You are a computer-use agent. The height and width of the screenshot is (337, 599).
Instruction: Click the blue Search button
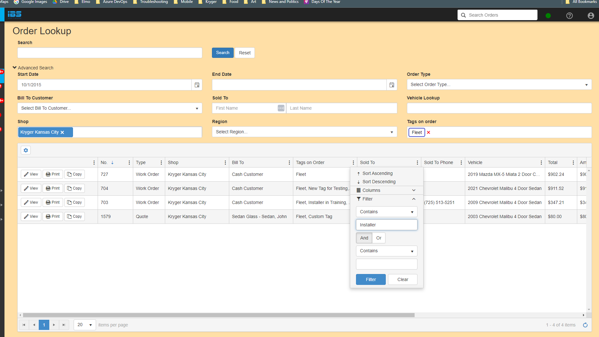point(223,53)
